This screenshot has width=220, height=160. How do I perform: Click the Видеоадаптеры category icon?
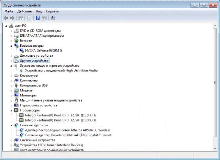tap(16, 46)
